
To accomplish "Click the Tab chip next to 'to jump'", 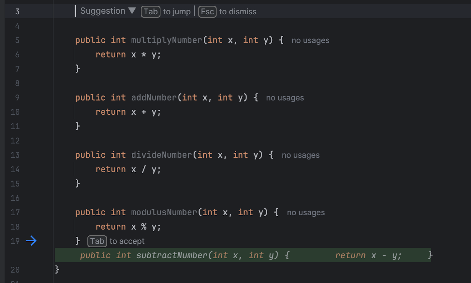I will tap(150, 11).
